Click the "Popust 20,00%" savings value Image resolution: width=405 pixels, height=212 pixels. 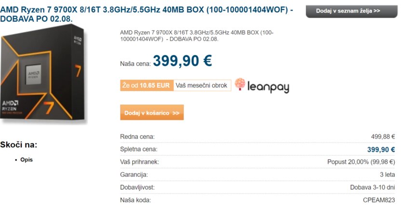click(x=361, y=162)
